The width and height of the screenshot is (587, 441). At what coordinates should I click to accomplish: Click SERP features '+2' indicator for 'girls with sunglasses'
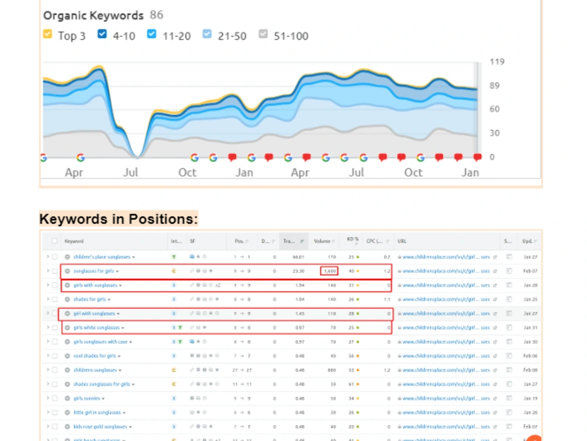(x=218, y=285)
